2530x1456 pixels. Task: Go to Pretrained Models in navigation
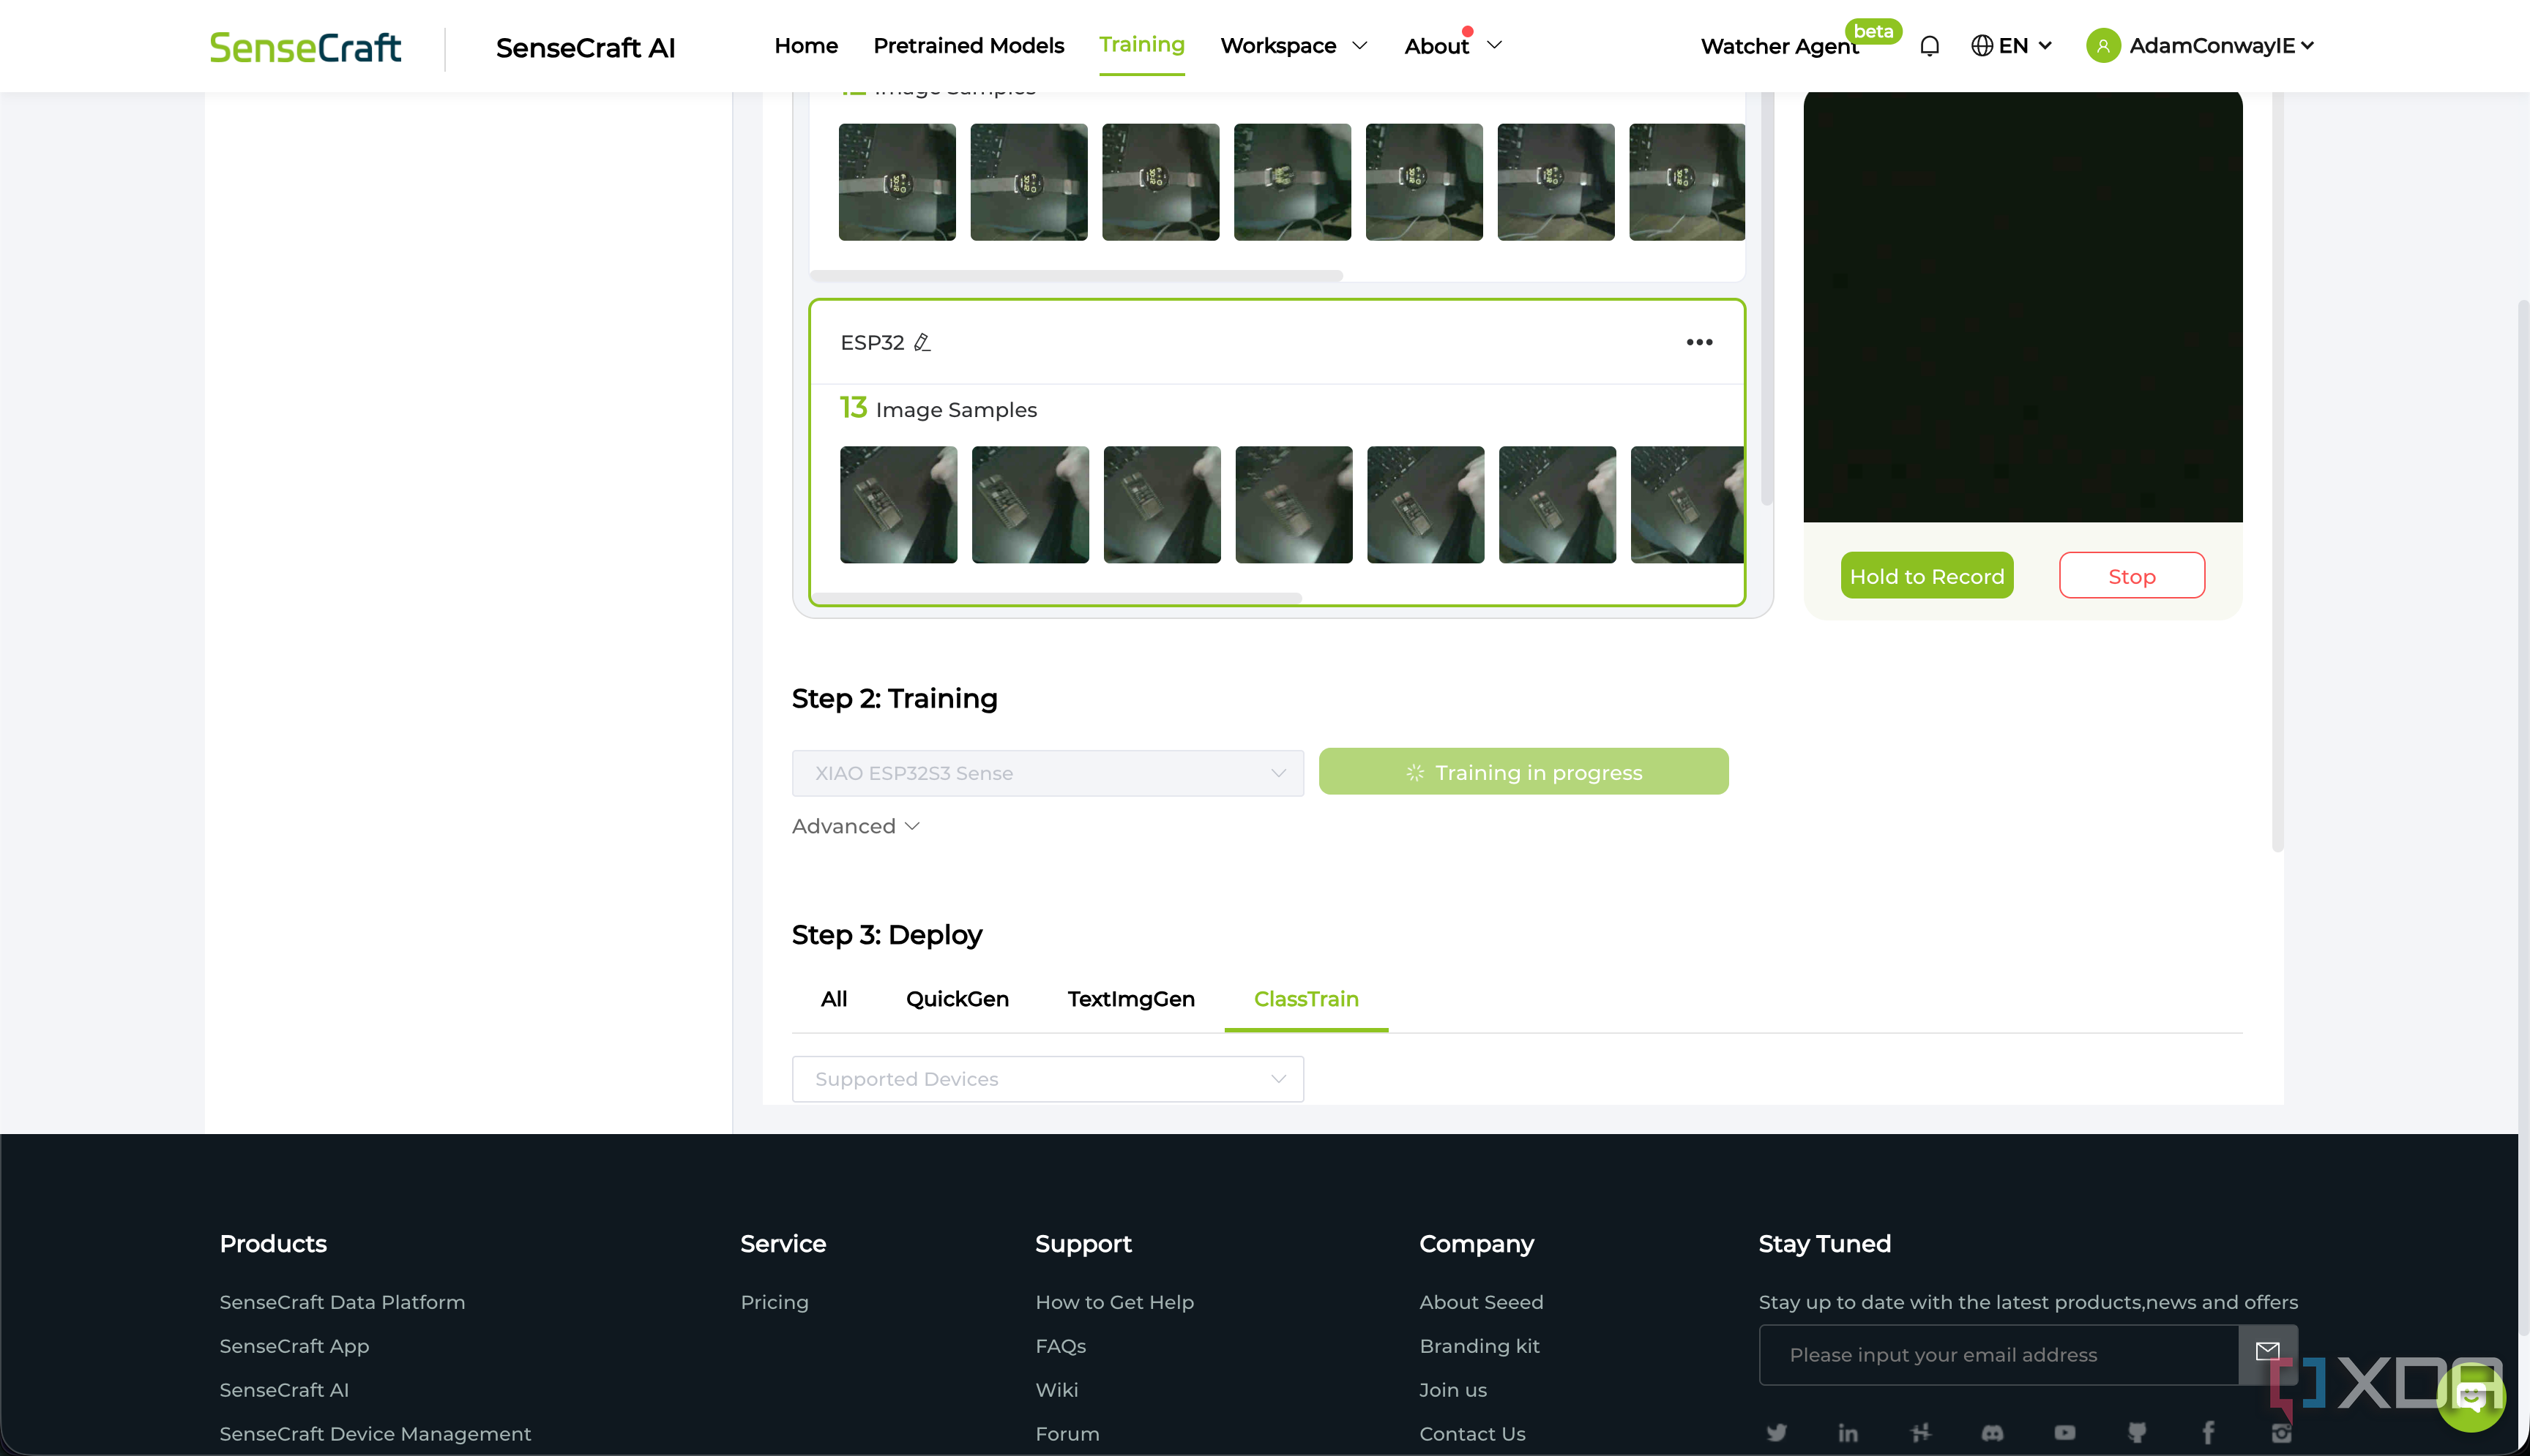coord(967,46)
